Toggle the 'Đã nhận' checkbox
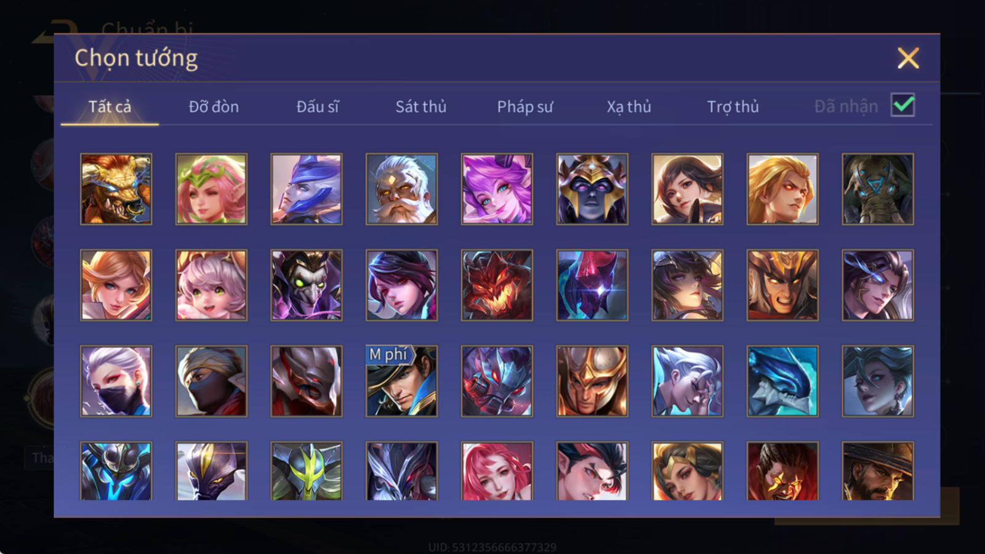Image resolution: width=985 pixels, height=554 pixels. click(x=903, y=105)
